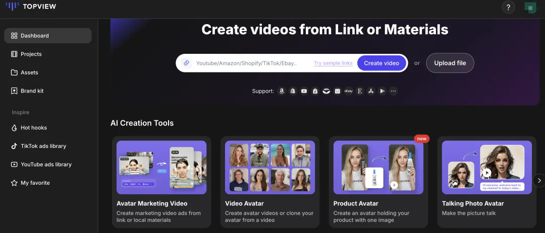Select Hot hooks in the sidebar
The image size is (545, 233).
[x=33, y=128]
